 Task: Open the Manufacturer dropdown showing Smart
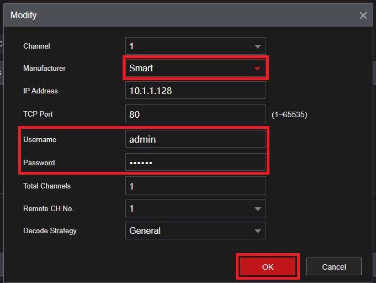195,69
